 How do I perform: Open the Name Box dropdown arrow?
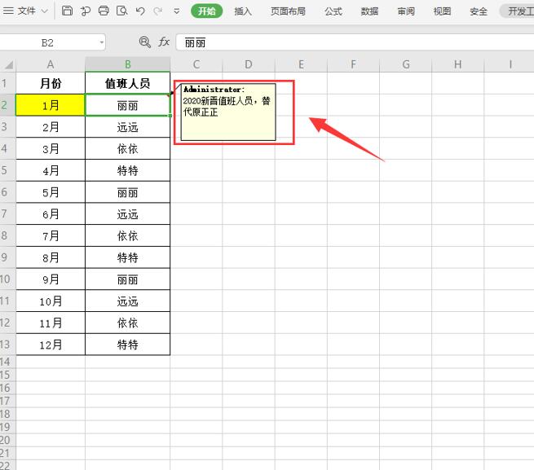tap(101, 42)
